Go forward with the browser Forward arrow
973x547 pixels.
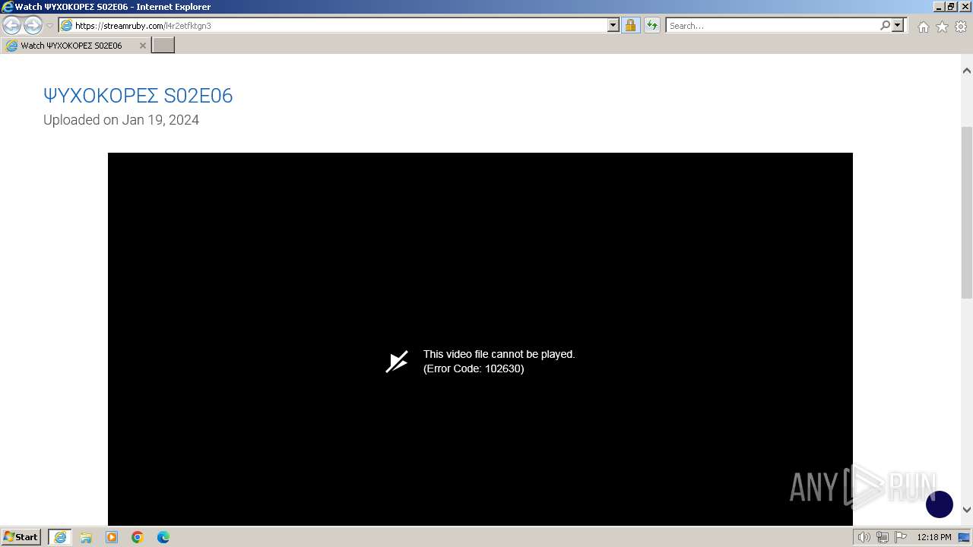coord(33,26)
